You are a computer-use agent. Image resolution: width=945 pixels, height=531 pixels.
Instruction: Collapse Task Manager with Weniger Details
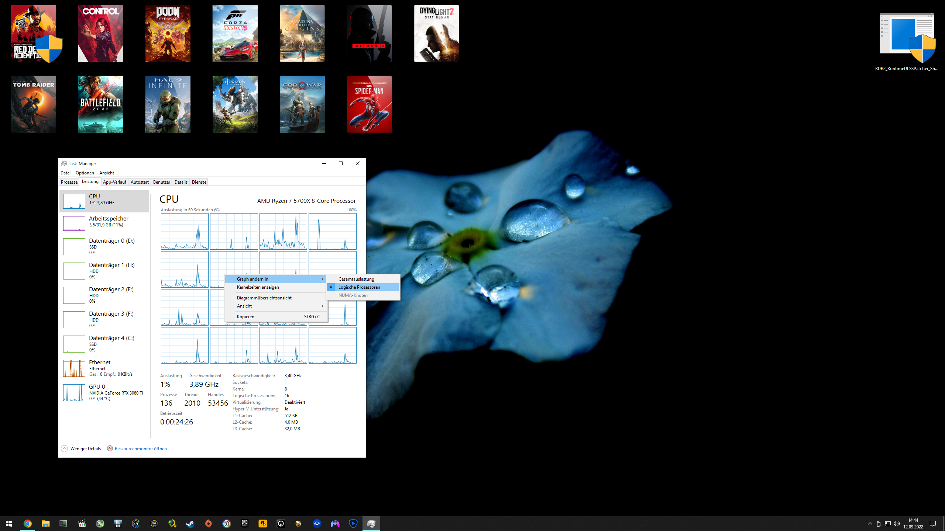point(81,449)
